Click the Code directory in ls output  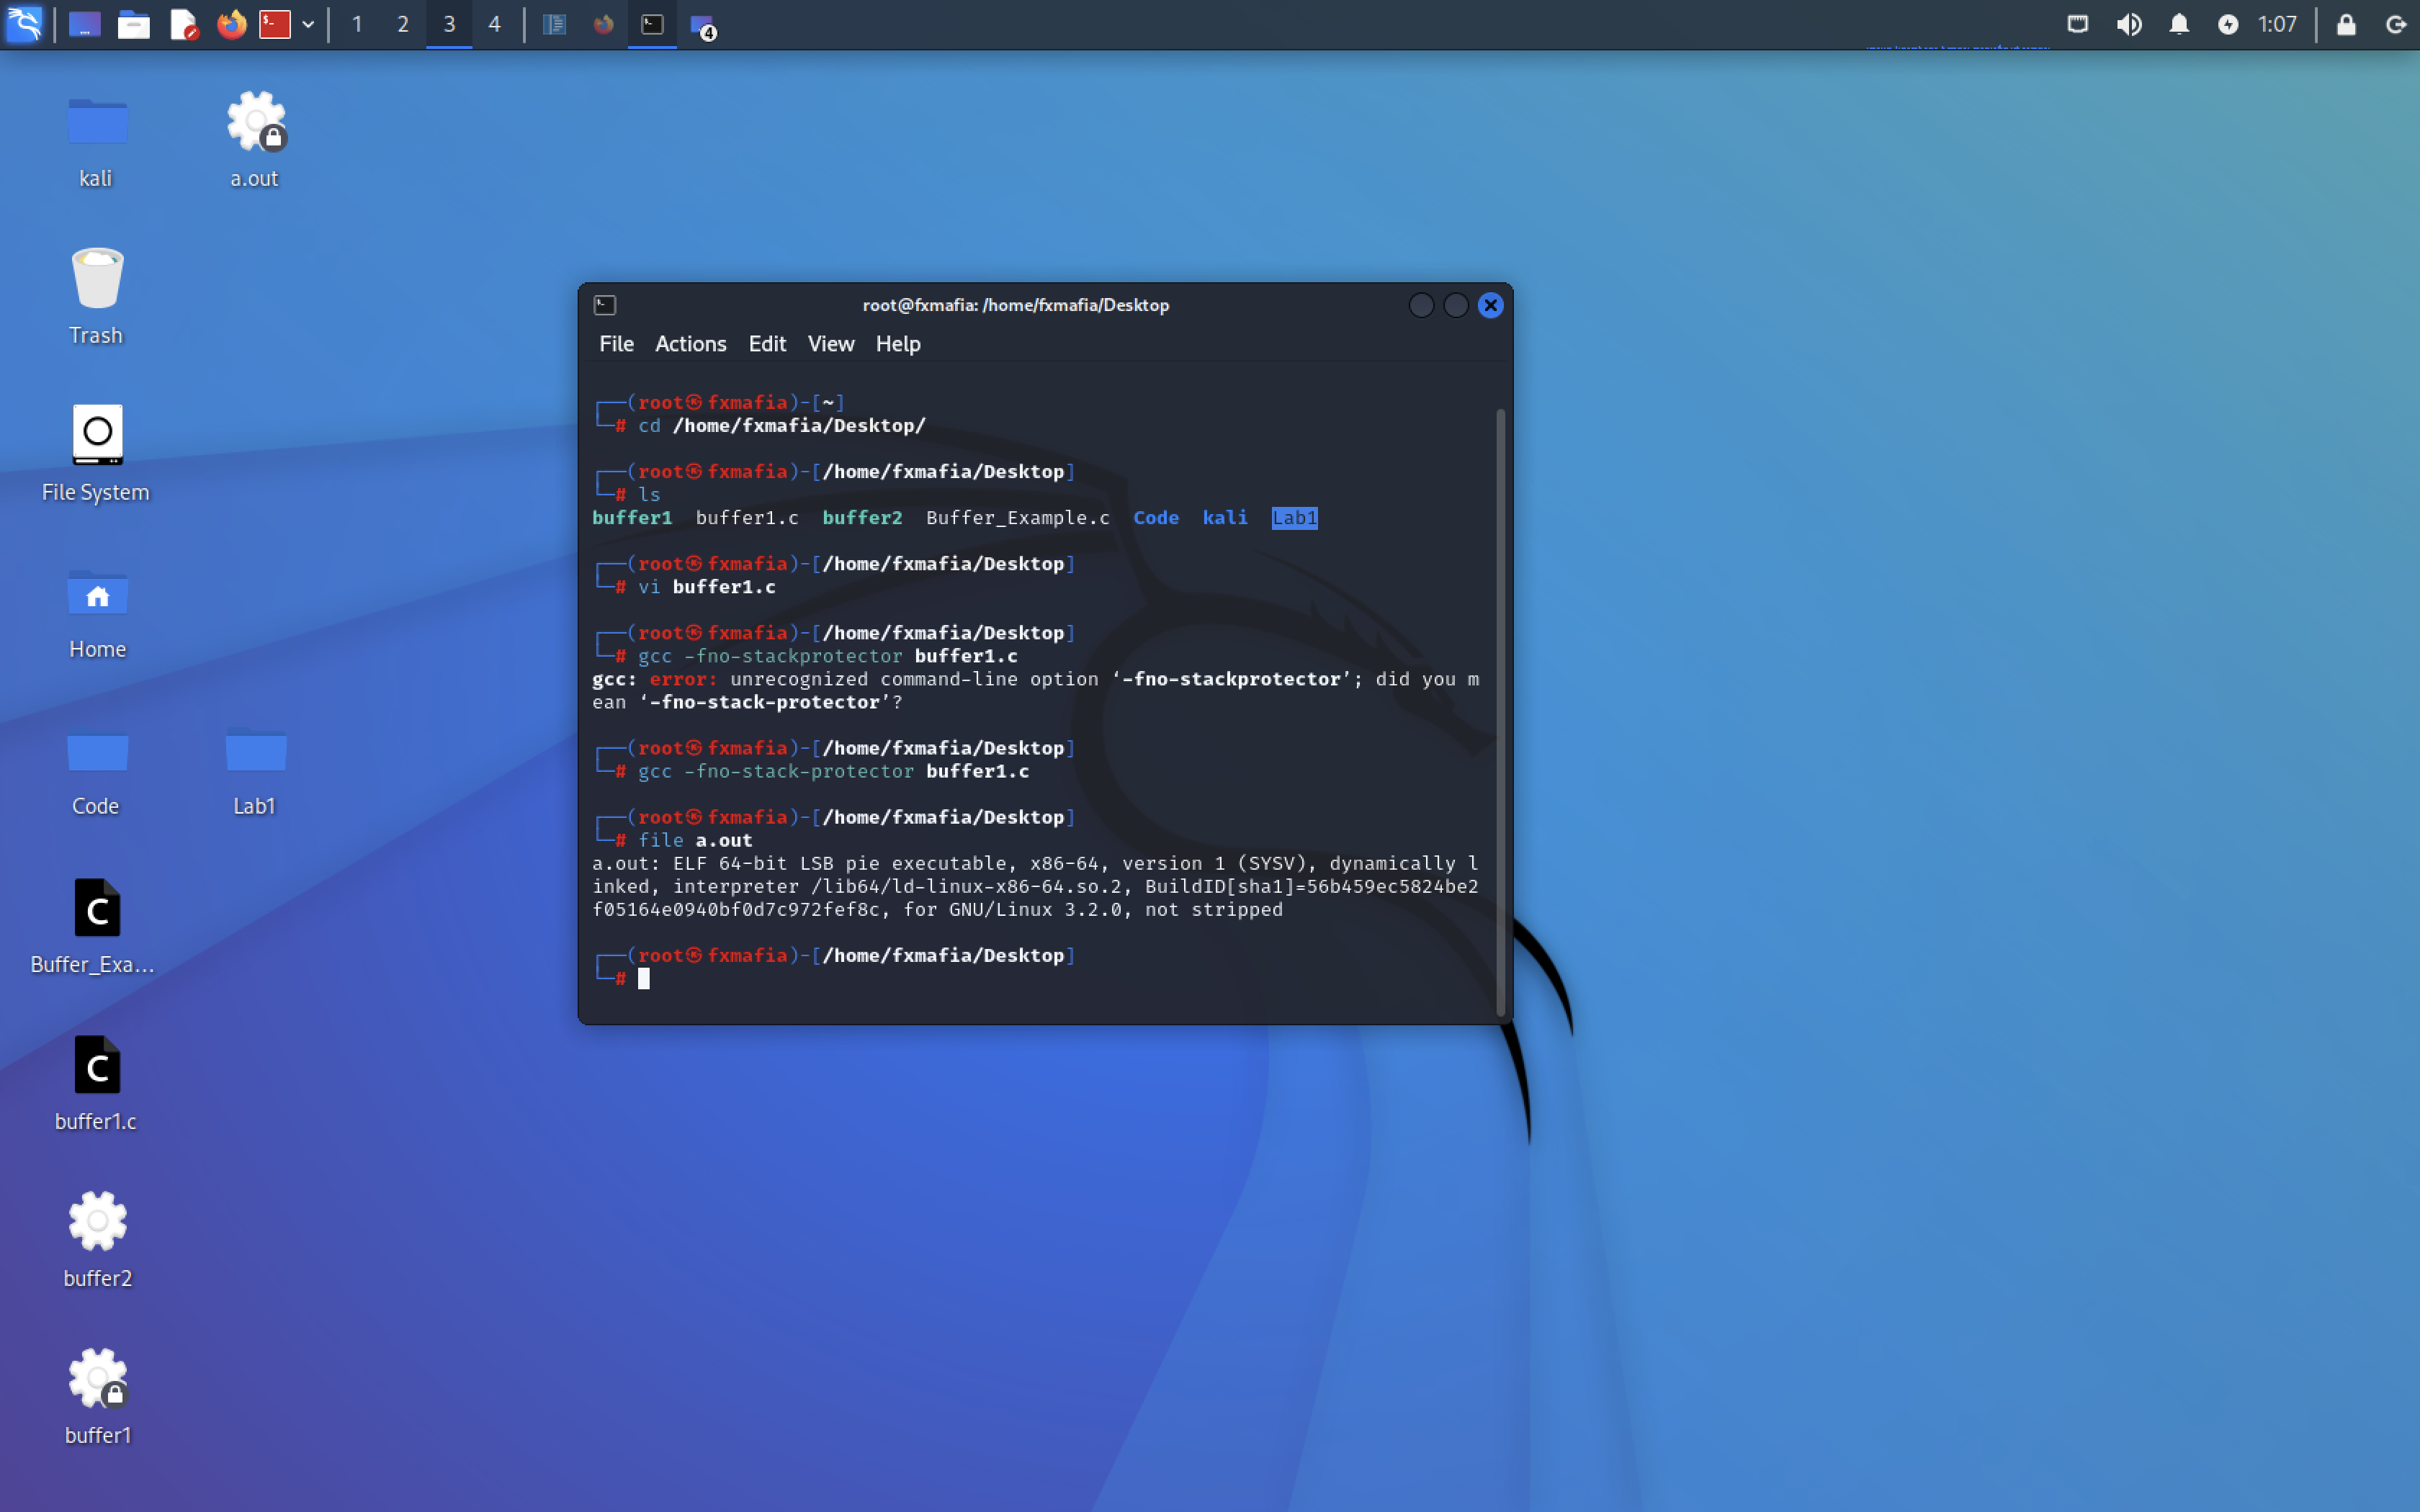pyautogui.click(x=1156, y=518)
